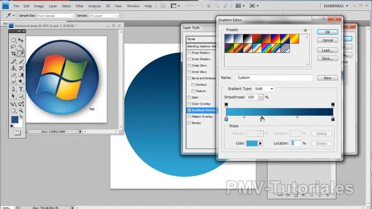Click the Color stop swatch

click(x=252, y=143)
